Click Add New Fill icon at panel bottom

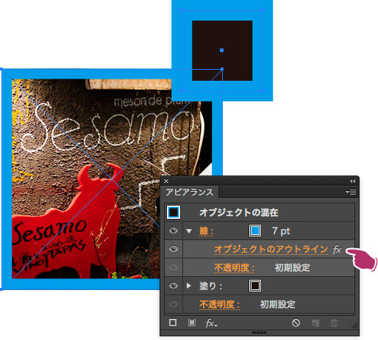point(192,322)
